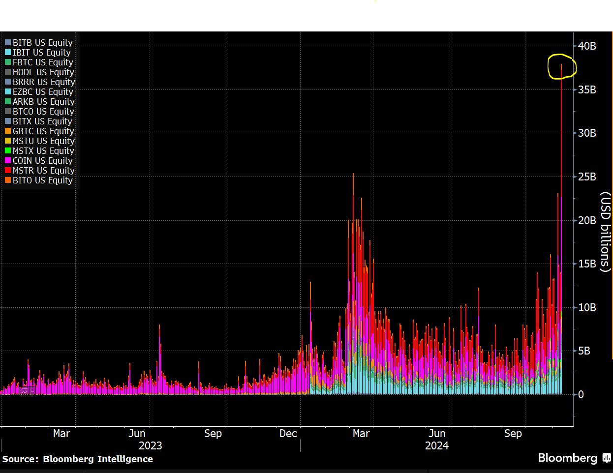
Task: Click the USD billions axis title
Action: (605, 232)
